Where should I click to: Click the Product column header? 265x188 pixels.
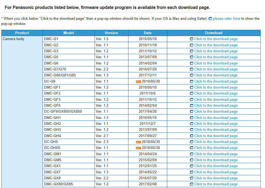pos(22,33)
